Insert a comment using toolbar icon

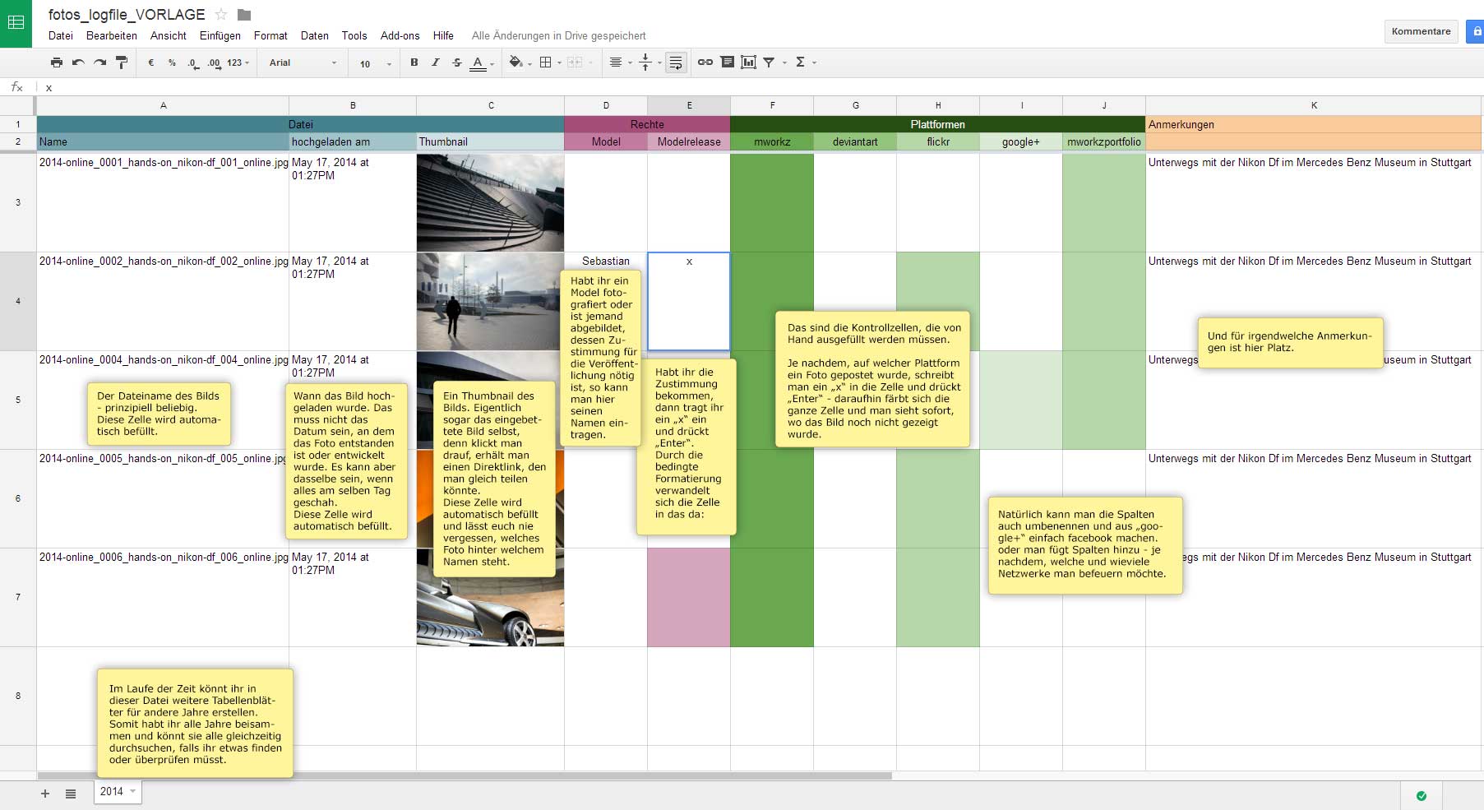tap(728, 62)
